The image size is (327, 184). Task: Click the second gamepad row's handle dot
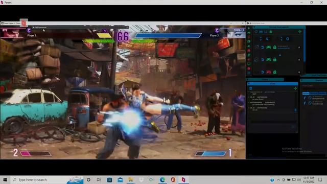pyautogui.click(x=299, y=60)
